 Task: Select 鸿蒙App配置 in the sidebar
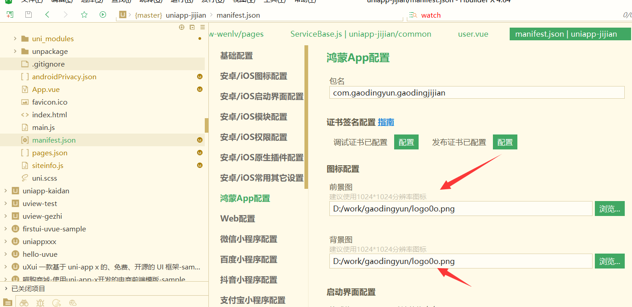tap(245, 198)
